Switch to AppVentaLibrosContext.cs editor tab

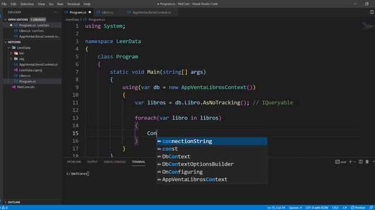tap(152, 12)
